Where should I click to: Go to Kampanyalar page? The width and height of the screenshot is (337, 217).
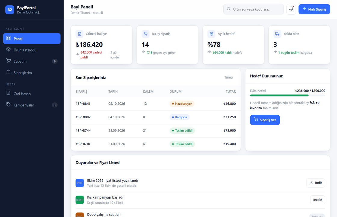32,105
